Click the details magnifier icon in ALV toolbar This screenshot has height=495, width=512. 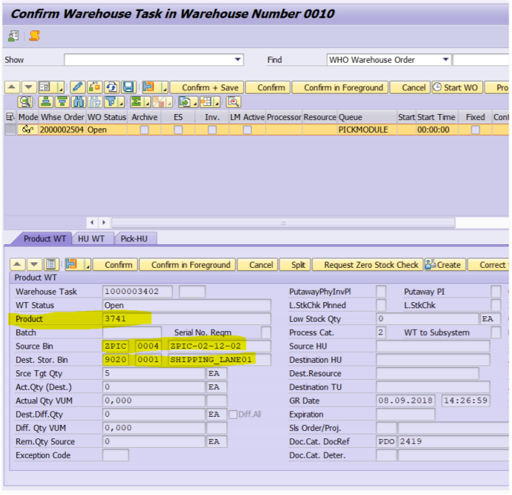point(25,102)
